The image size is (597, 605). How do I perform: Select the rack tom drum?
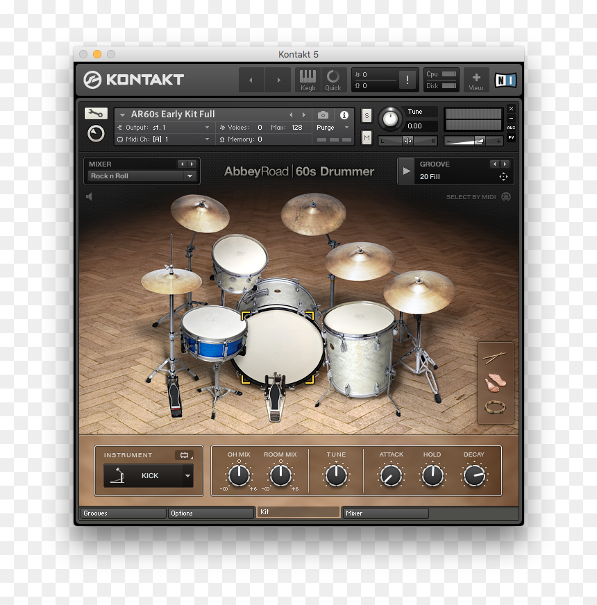coord(239,262)
